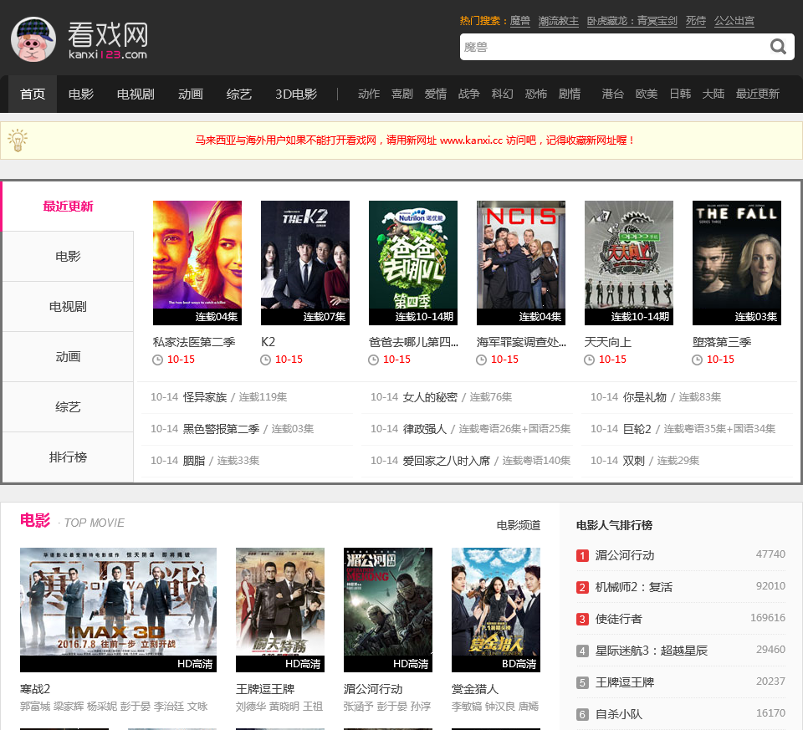Screen dimensions: 803x730
Task: Open the 看戏网 pig logo
Action: pyautogui.click(x=33, y=39)
